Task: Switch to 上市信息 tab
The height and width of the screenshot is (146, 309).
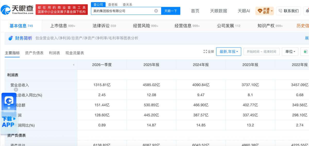Action: tap(63, 26)
